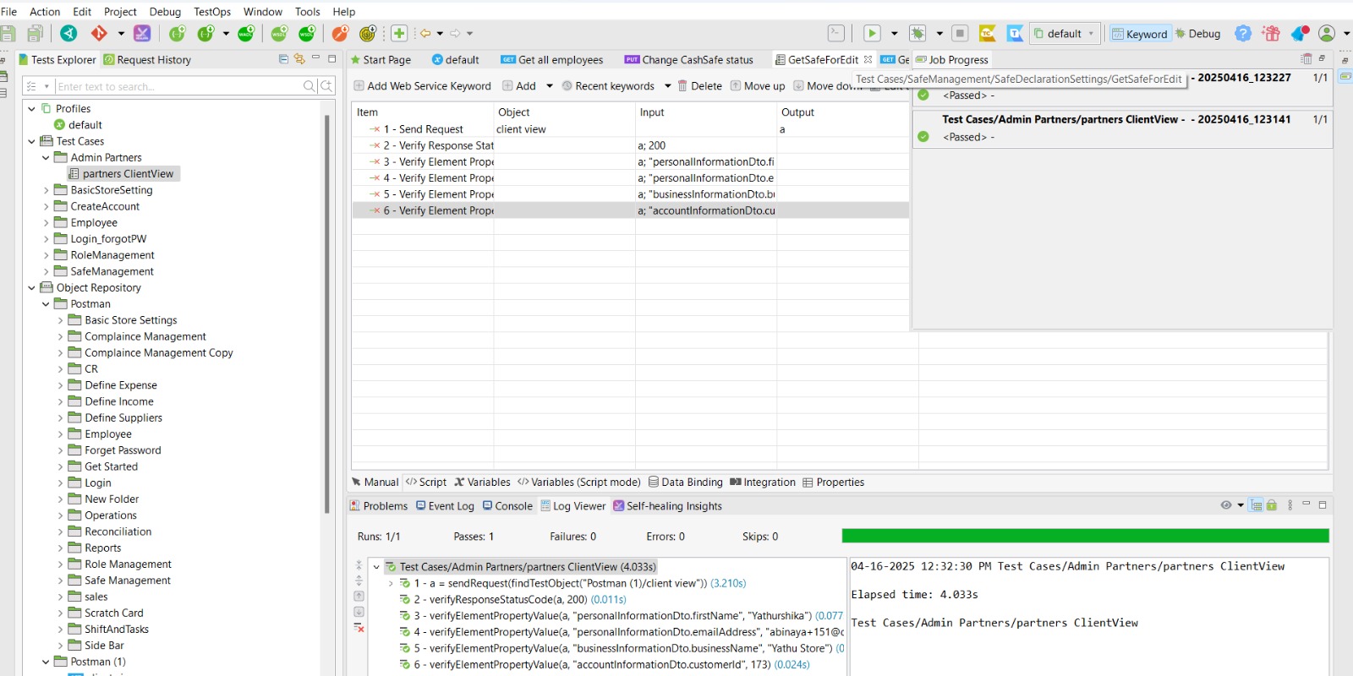Toggle the scroll lock icon in Log Viewer

(1271, 505)
